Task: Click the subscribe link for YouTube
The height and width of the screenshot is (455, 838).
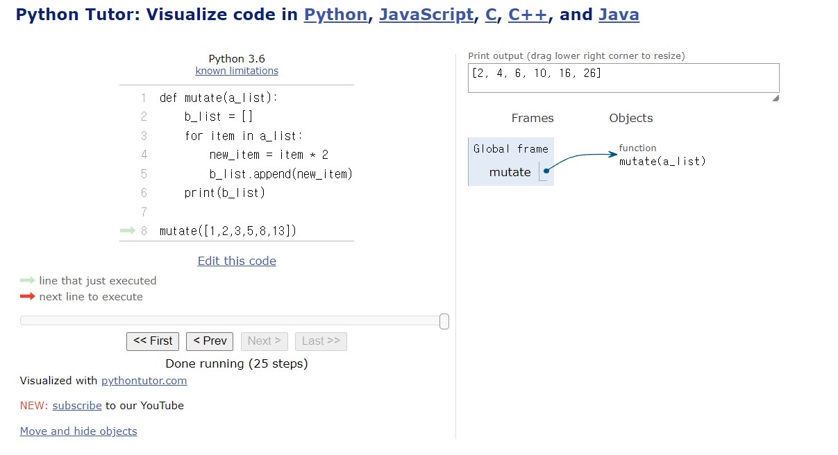Action: [77, 406]
